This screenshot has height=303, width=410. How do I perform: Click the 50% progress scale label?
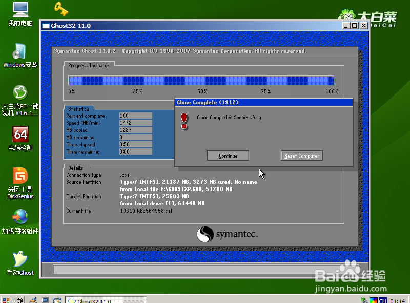pyautogui.click(x=202, y=91)
